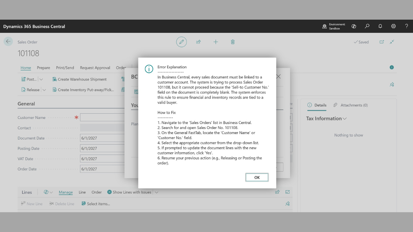
Task: Click the Post... action
Action: pyautogui.click(x=29, y=79)
